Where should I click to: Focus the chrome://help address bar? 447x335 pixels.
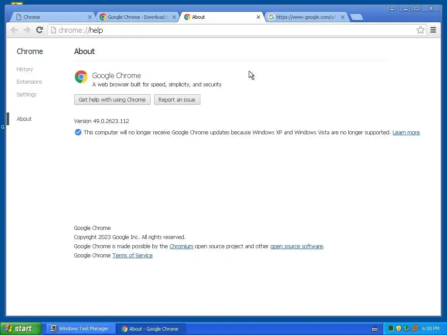click(x=237, y=30)
